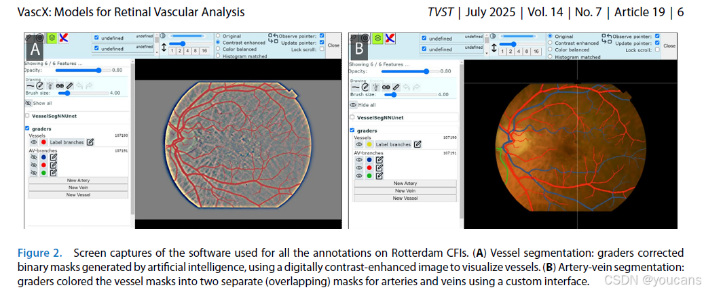The image size is (704, 292).
Task: Toggle Vessels eye visibility in panel A
Action: pos(34,142)
